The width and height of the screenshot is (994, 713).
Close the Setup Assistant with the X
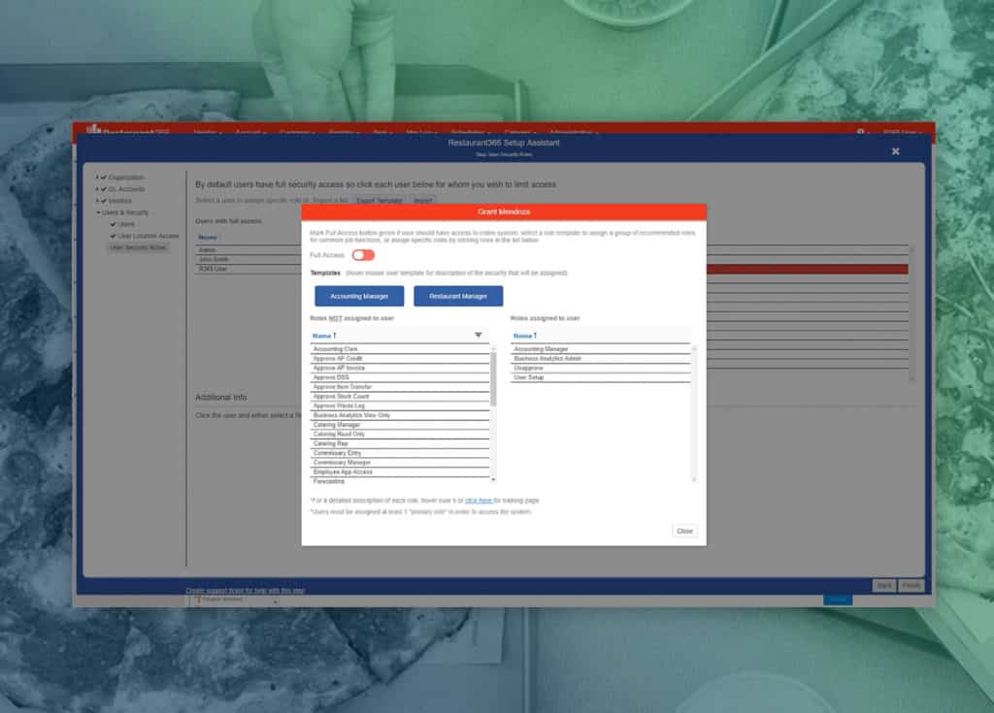coord(895,151)
